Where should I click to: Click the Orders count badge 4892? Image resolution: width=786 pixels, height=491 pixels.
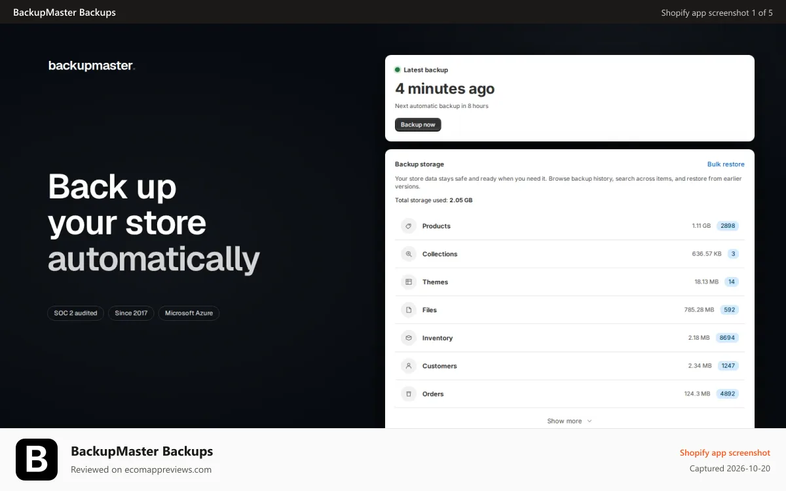click(728, 394)
